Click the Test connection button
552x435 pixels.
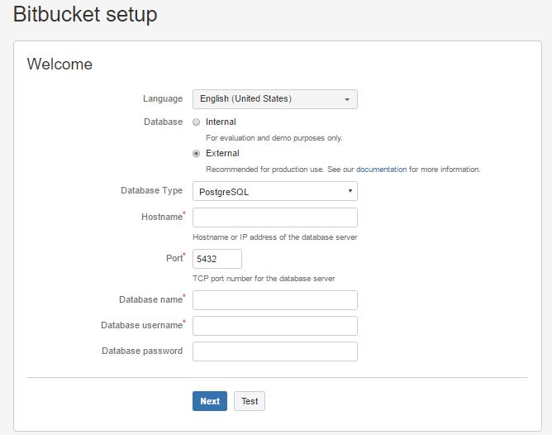[250, 401]
